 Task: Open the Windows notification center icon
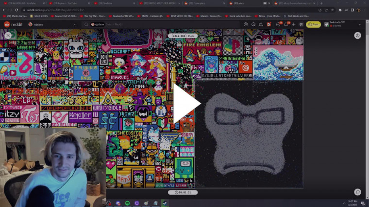point(363,203)
